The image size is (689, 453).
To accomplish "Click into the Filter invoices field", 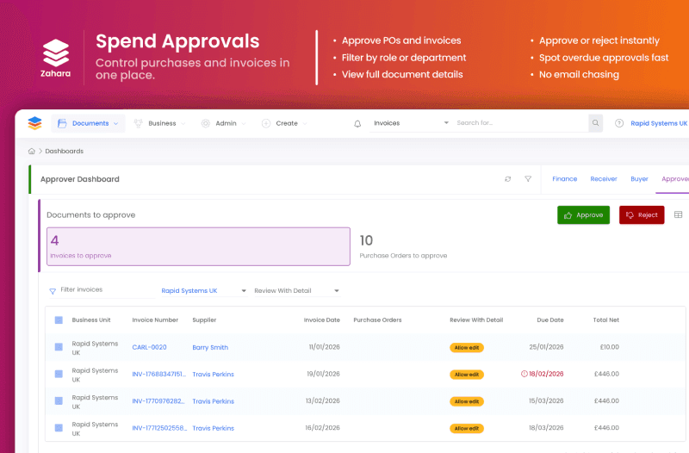I will [107, 289].
